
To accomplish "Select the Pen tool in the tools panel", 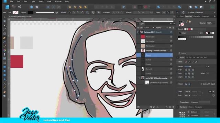I will point(4,38).
